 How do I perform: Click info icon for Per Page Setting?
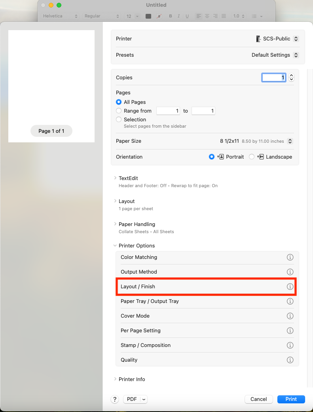tap(290, 331)
